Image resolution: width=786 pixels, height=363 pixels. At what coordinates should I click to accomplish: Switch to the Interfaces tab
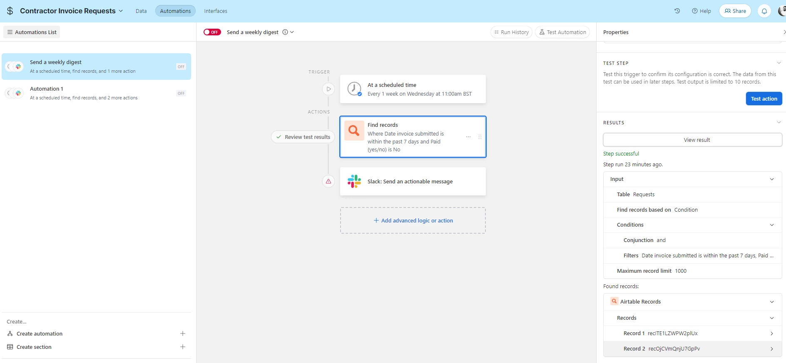(216, 11)
